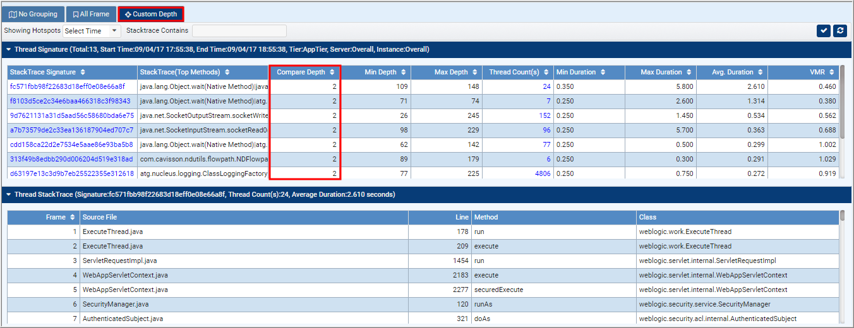Viewport: 854px width, 328px height.
Task: Click java.net.SocketOutputStream.socketWrite stack trace cell
Action: 203,115
